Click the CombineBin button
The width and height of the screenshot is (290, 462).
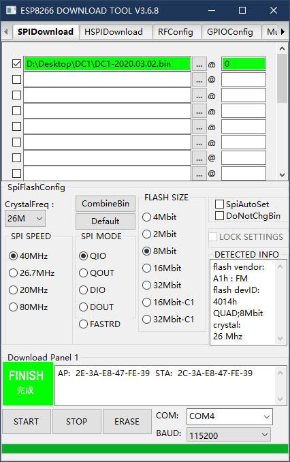click(106, 204)
